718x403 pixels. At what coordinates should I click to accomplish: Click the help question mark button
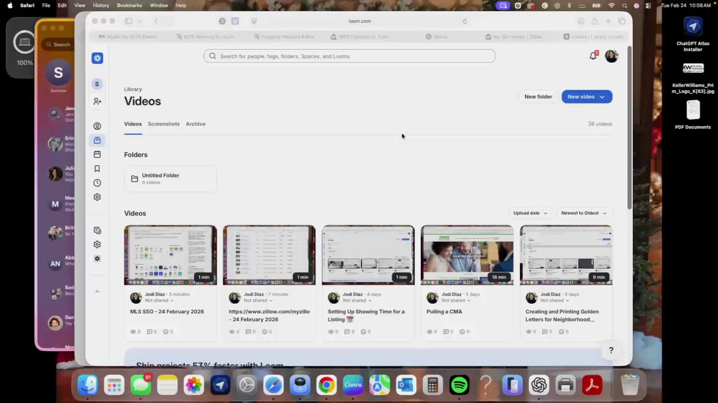pyautogui.click(x=611, y=350)
